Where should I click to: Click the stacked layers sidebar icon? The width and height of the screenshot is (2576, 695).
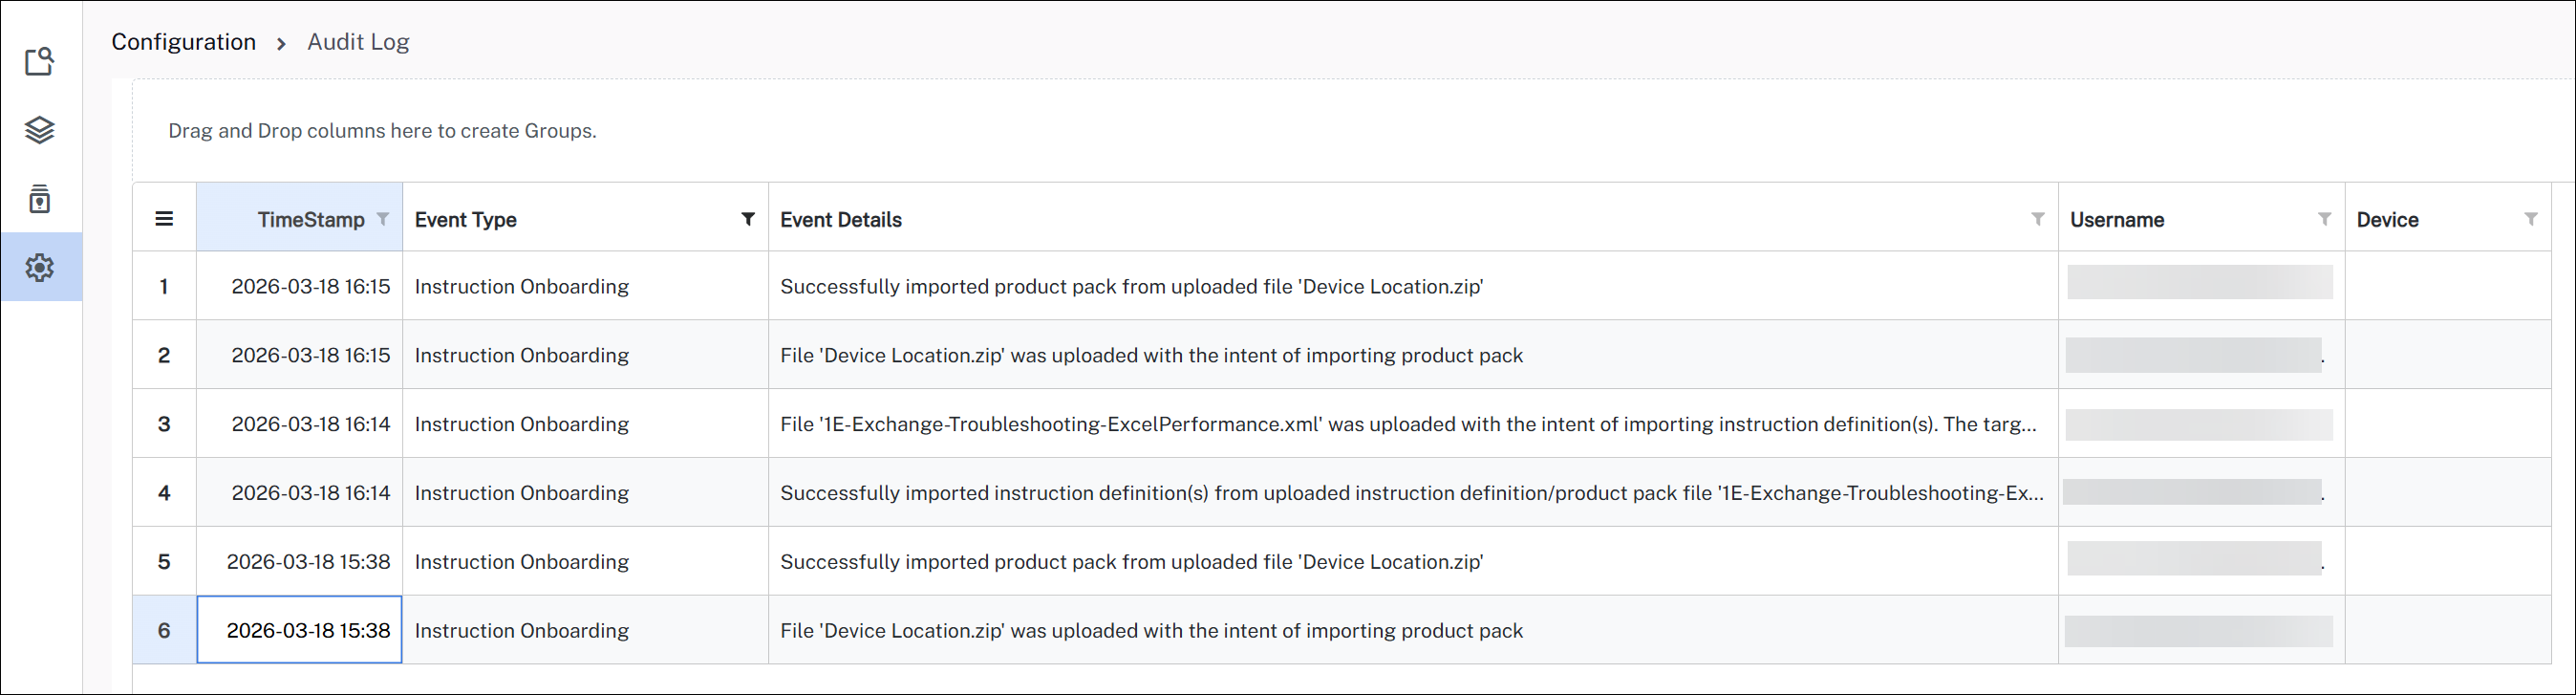pos(40,130)
